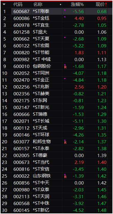Image resolution: width=113 pixels, height=214 pixels.
Task: Click row number 30
Action: click(4, 210)
